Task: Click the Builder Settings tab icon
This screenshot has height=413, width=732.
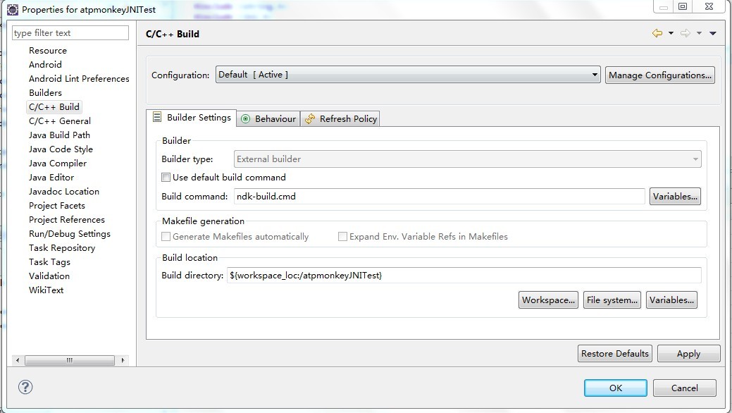Action: pyautogui.click(x=157, y=117)
